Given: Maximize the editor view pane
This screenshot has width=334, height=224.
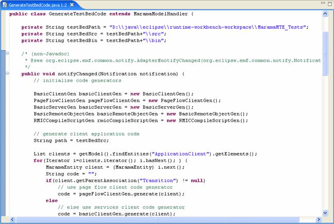Looking at the screenshot, I should click(x=329, y=4).
